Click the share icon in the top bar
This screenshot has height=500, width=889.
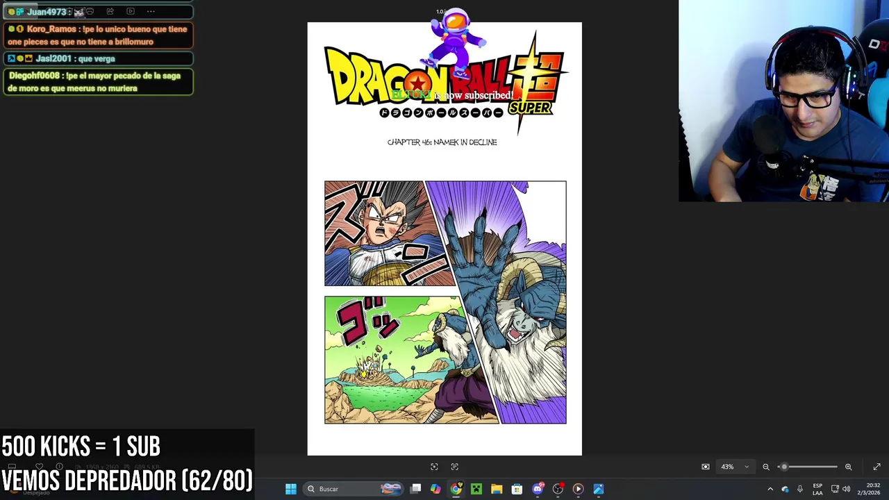pyautogui.click(x=110, y=11)
